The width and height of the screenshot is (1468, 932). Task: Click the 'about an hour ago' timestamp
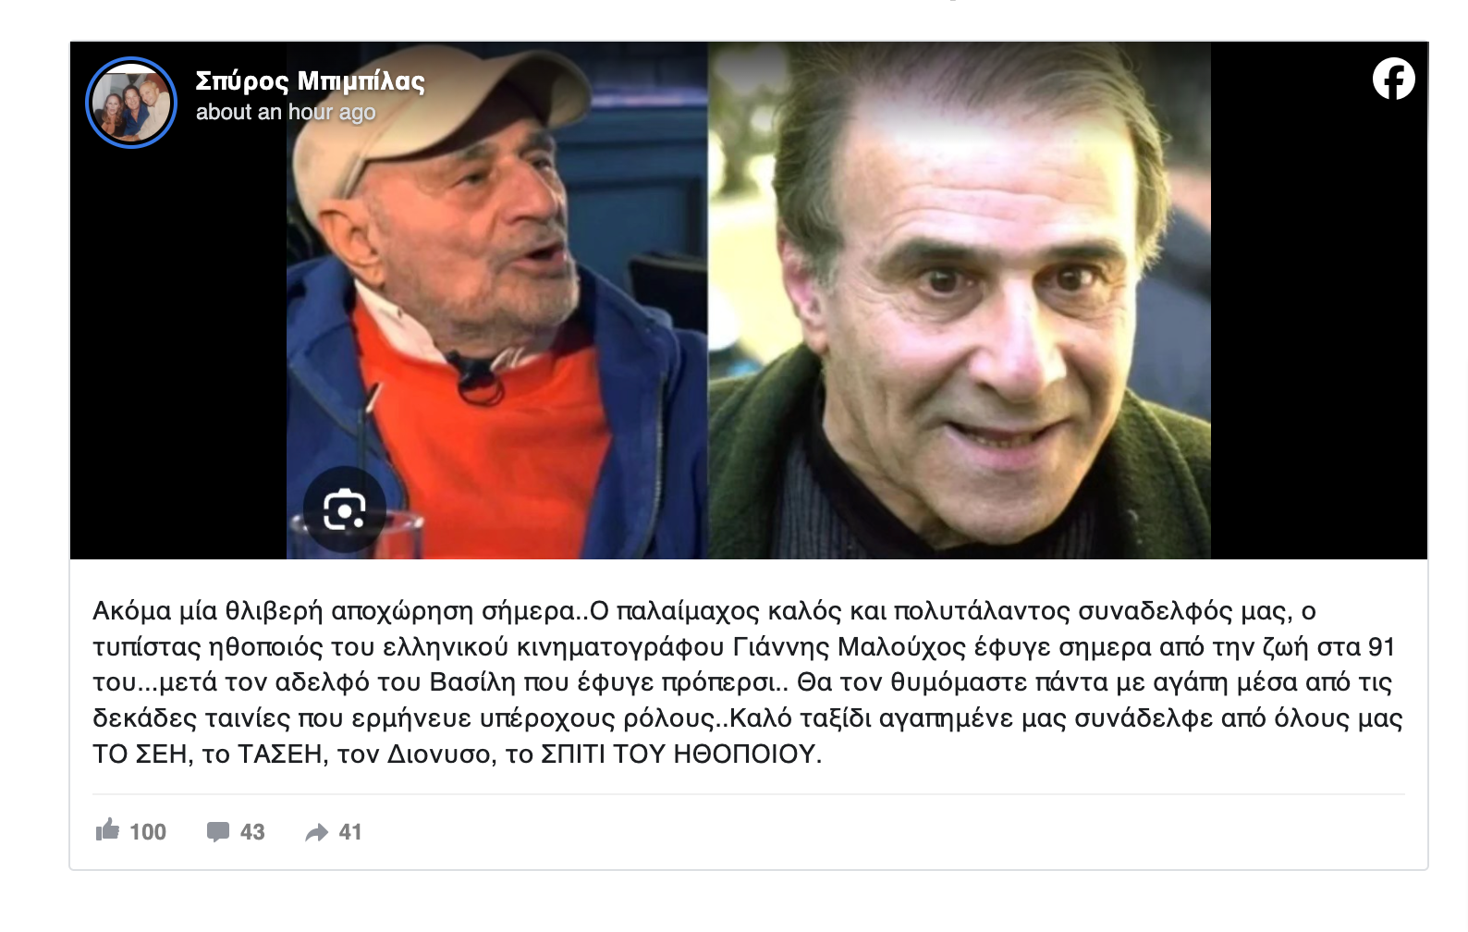point(286,112)
